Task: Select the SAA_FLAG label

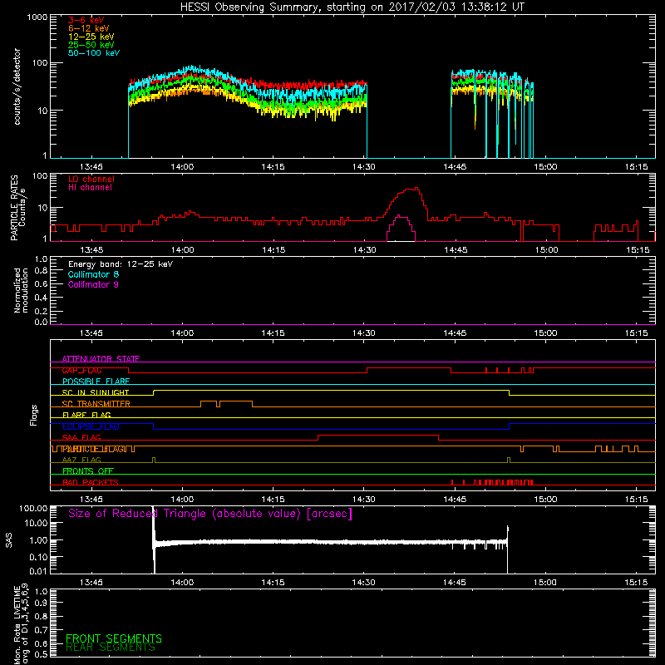Action: [81, 437]
